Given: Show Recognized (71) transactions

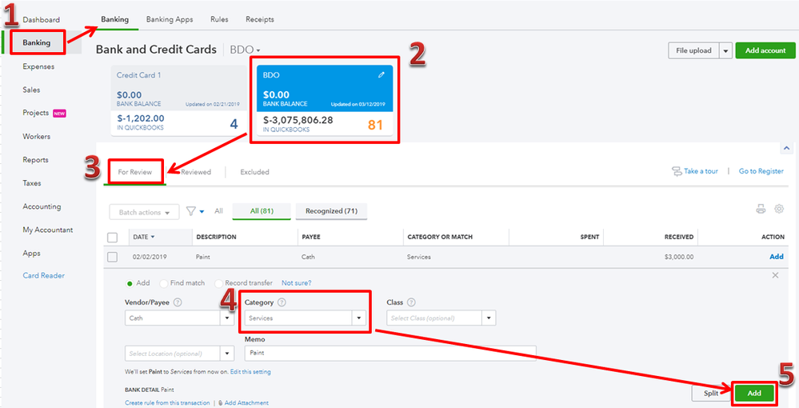Looking at the screenshot, I should pos(331,211).
